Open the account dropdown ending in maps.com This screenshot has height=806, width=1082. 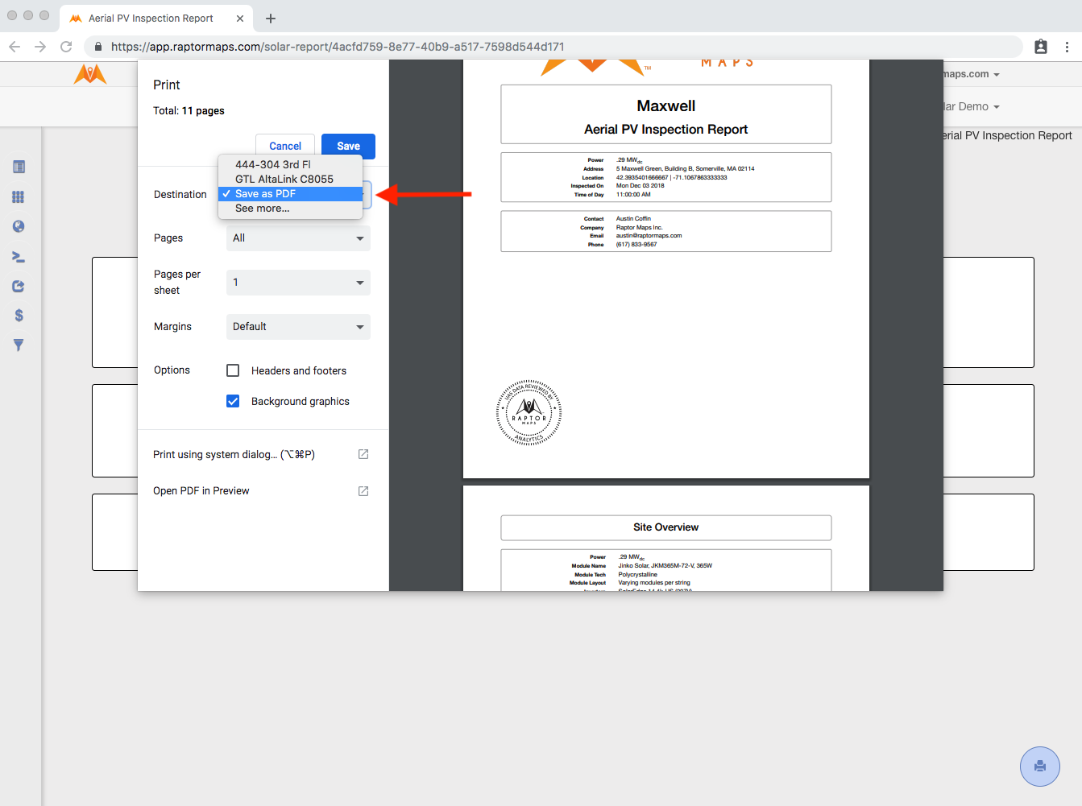pyautogui.click(x=972, y=74)
